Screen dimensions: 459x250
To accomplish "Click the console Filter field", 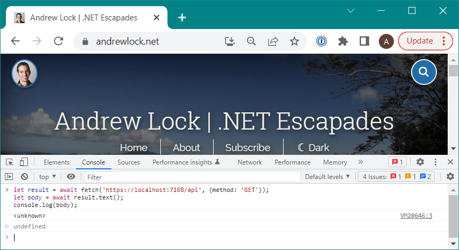I will click(x=192, y=177).
